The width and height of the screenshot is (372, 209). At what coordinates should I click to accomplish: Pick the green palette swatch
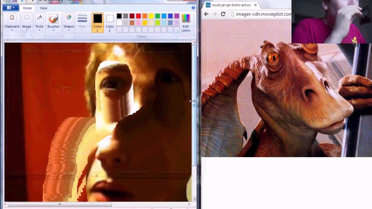tap(158, 16)
